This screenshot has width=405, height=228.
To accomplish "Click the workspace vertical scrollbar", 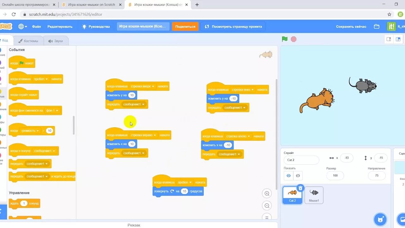I will pyautogui.click(x=276, y=134).
